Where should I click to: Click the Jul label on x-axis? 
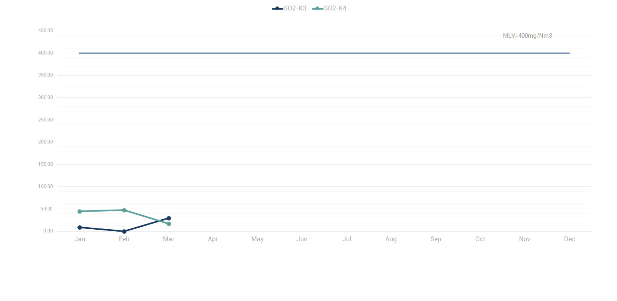pos(347,239)
